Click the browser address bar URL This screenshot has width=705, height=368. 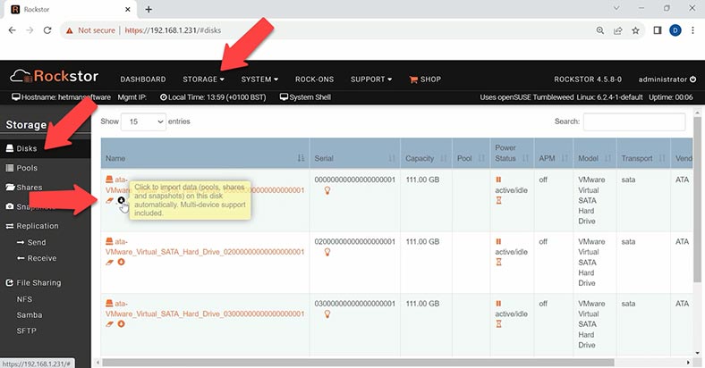tap(173, 30)
